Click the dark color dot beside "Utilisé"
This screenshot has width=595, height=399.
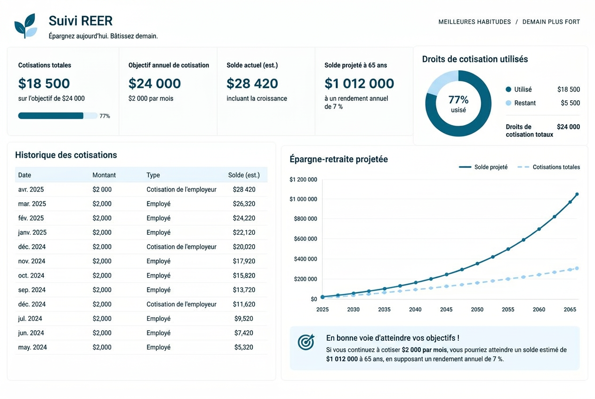point(508,89)
